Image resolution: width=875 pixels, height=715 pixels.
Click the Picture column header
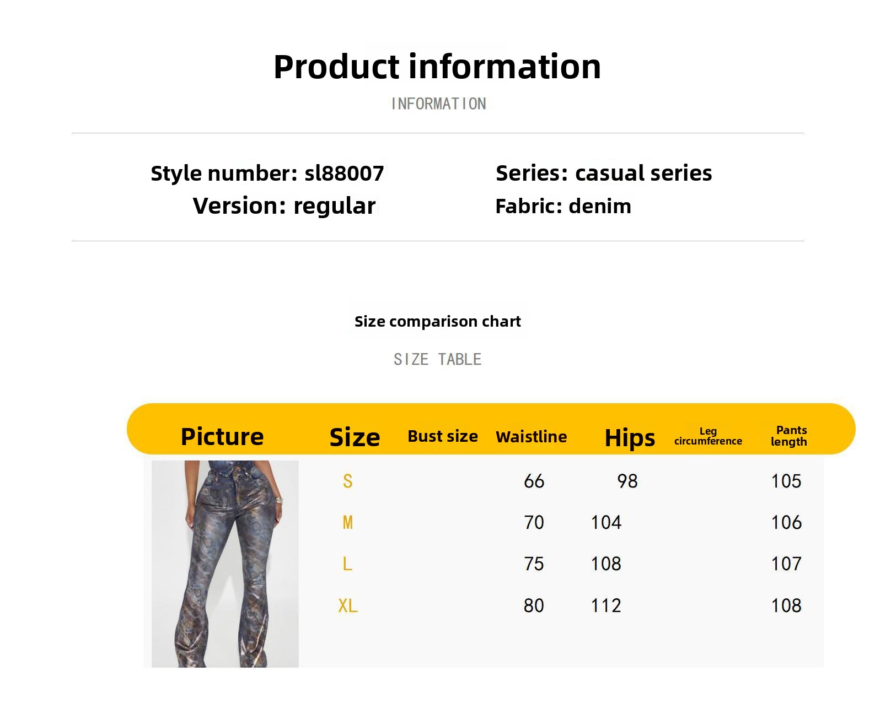pos(222,436)
